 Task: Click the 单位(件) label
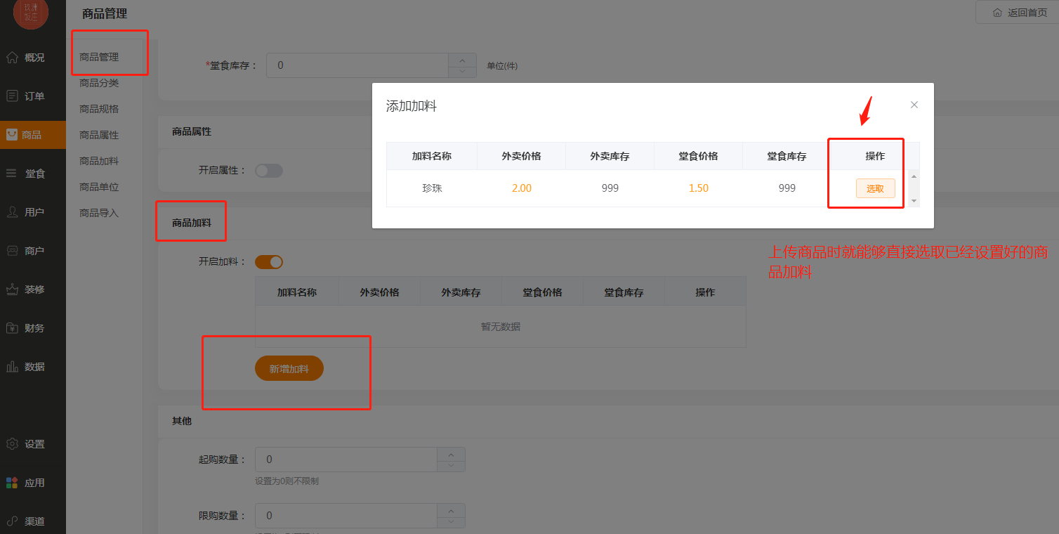(x=502, y=66)
